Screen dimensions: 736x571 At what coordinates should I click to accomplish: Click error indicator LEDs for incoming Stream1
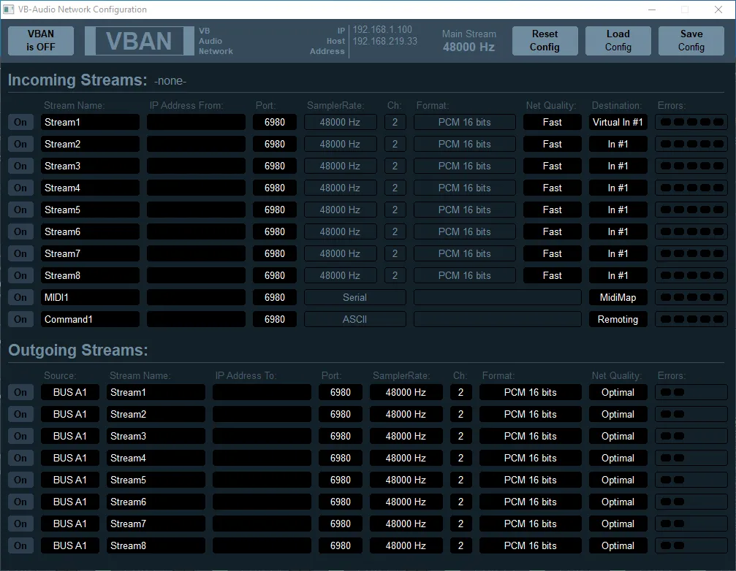tap(691, 122)
